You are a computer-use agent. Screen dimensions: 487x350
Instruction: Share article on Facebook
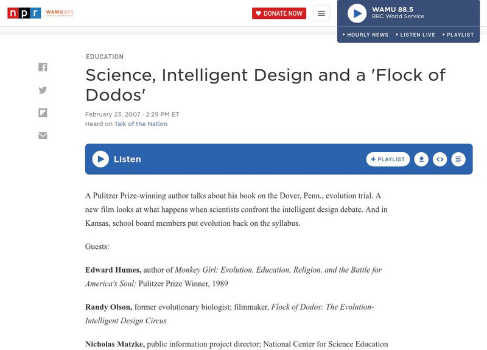pos(43,67)
